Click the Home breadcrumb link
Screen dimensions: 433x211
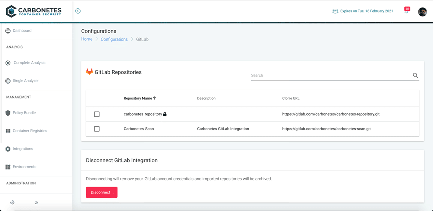[x=87, y=39]
